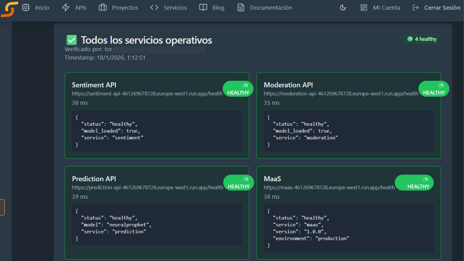The height and width of the screenshot is (261, 464).
Task: Click the orange S site logo
Action: [x=9, y=9]
